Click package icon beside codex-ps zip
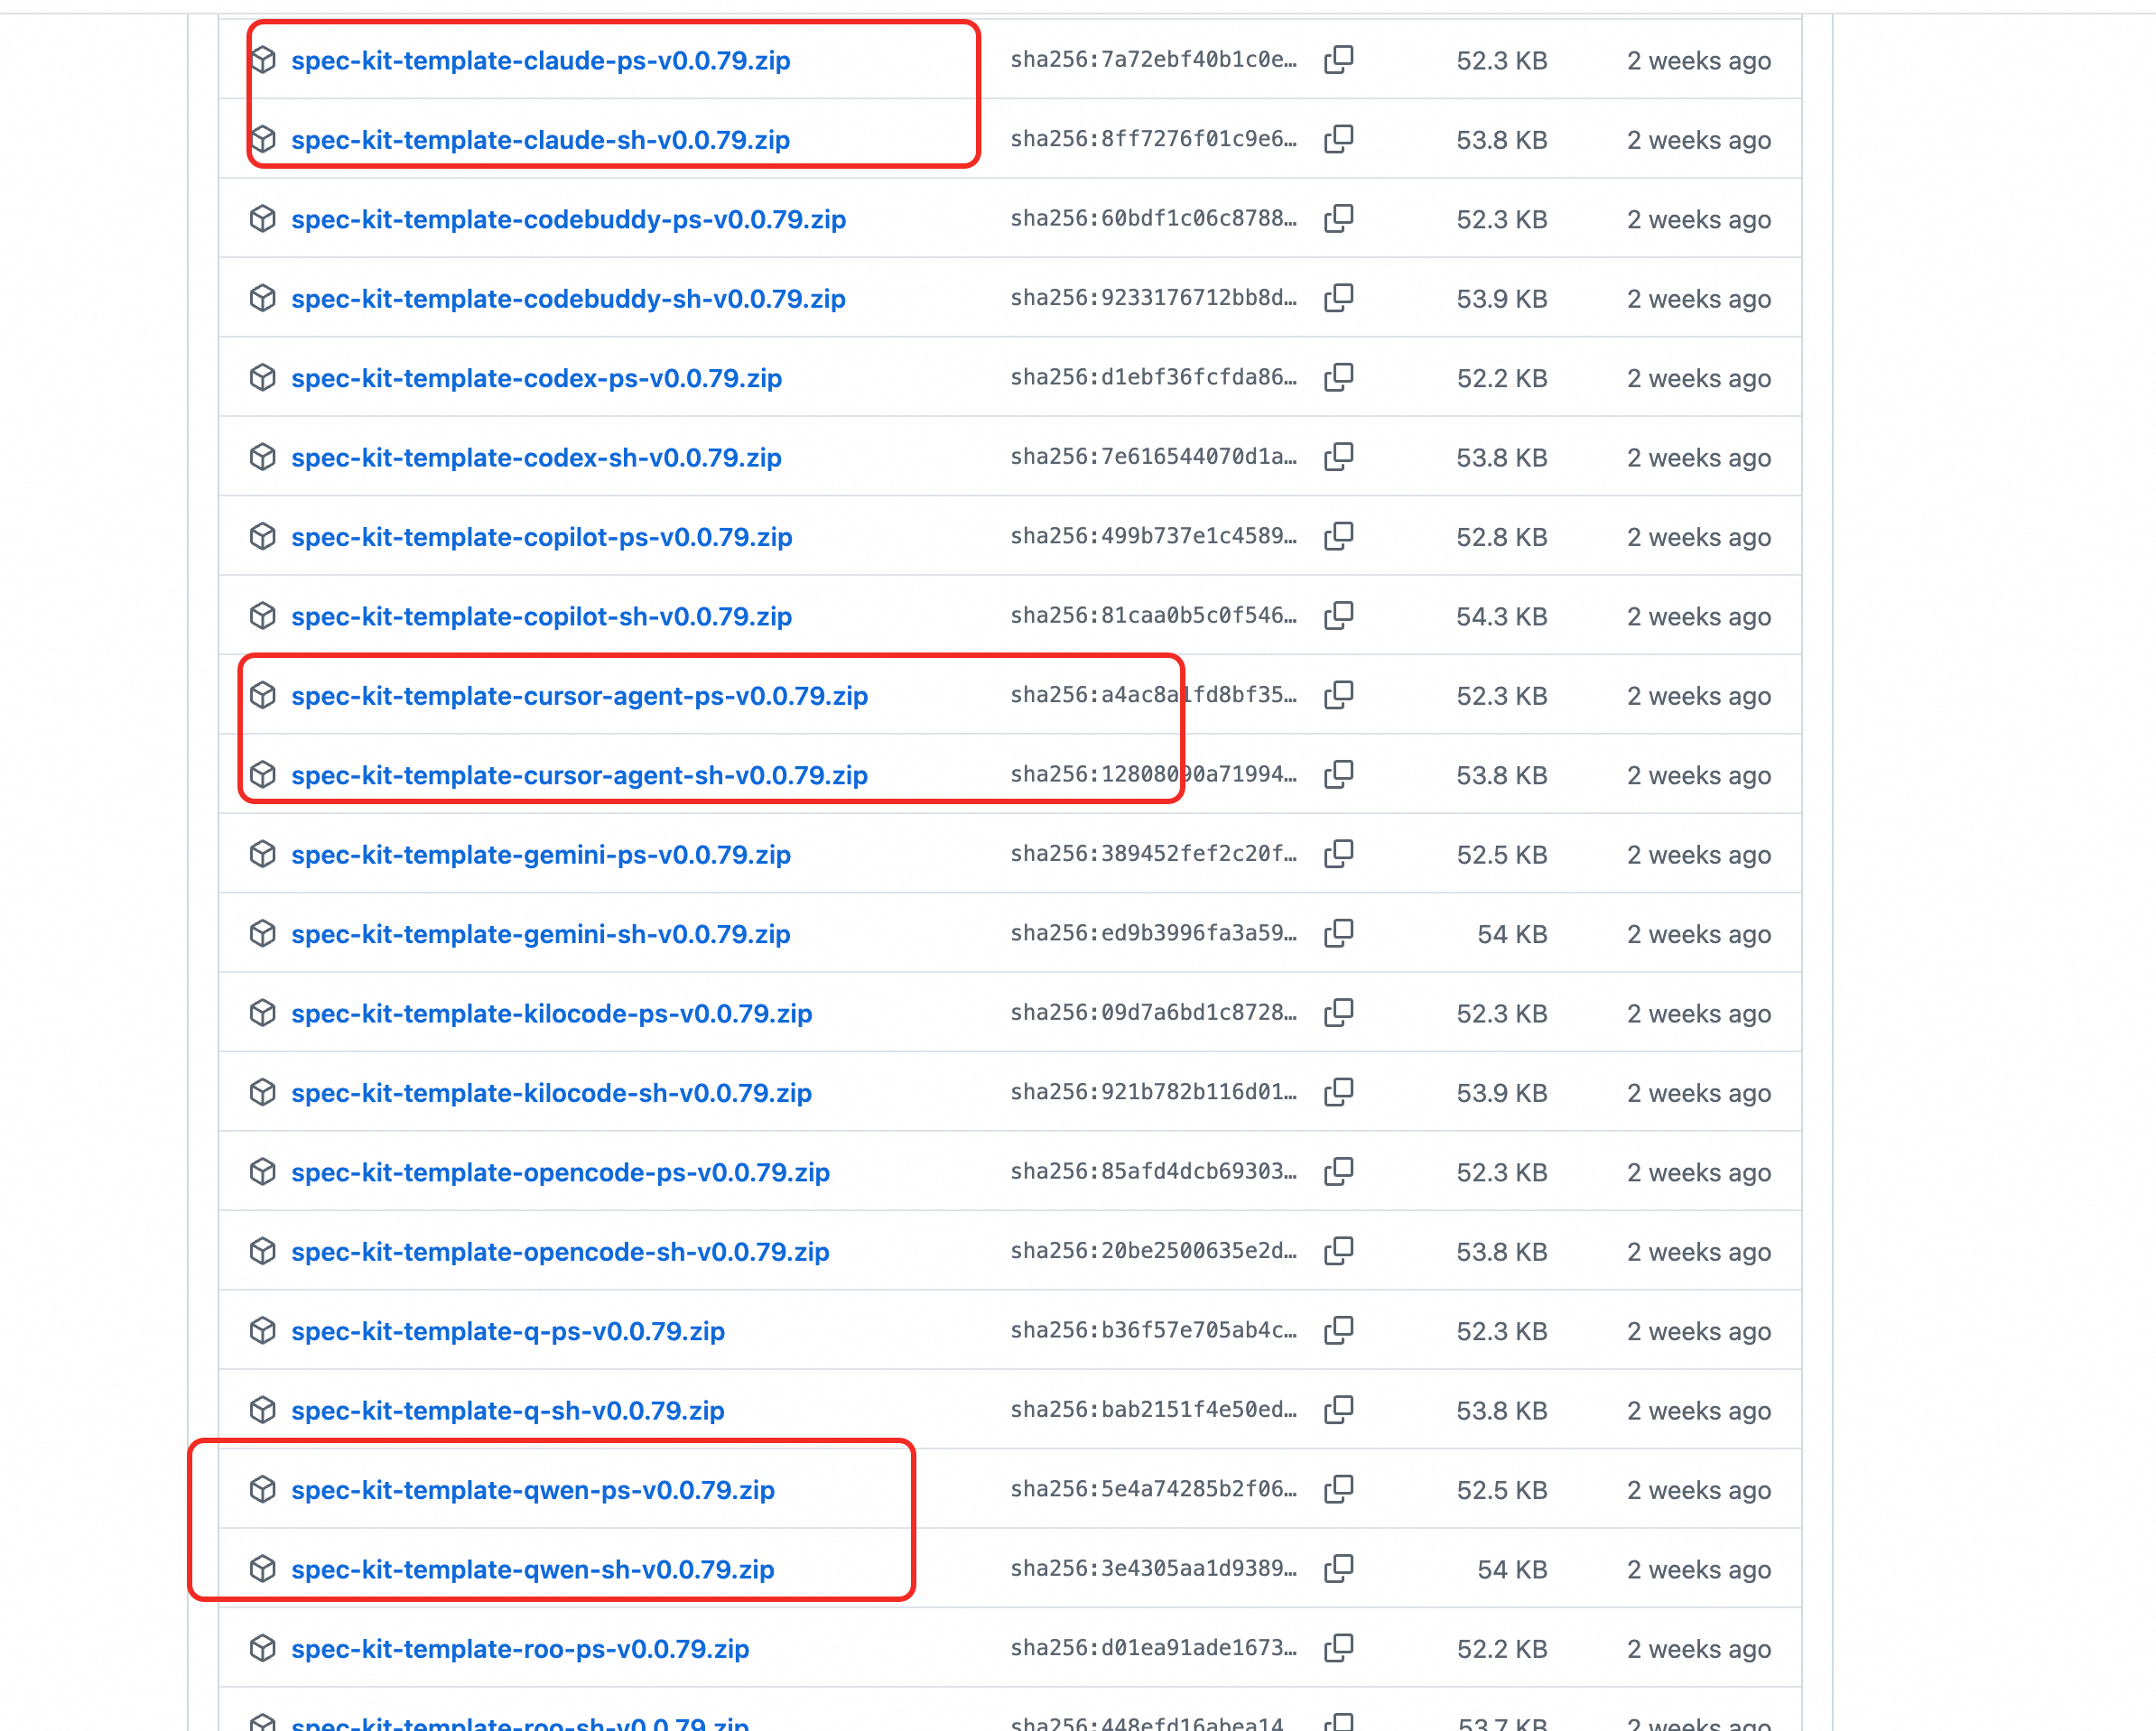 pyautogui.click(x=263, y=378)
